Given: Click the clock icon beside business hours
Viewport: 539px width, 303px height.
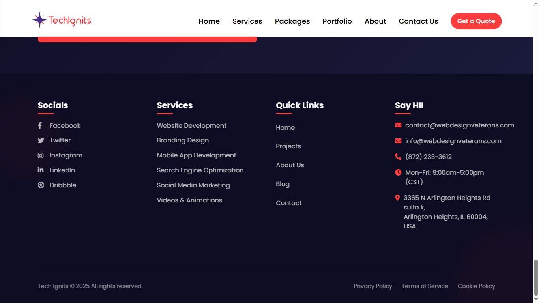Looking at the screenshot, I should (x=398, y=172).
